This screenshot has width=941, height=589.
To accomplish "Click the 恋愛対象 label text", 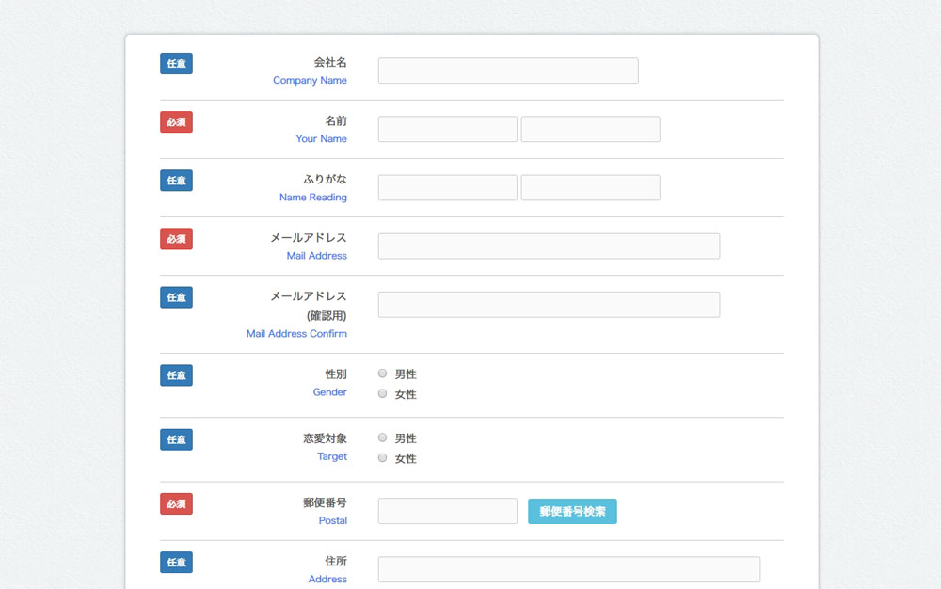I will [x=325, y=438].
